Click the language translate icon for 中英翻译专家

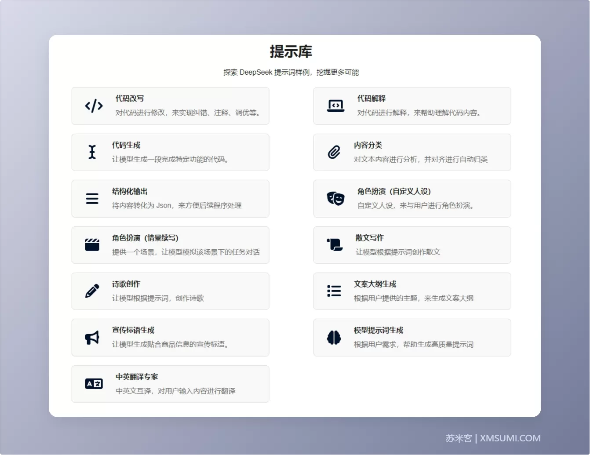point(94,384)
